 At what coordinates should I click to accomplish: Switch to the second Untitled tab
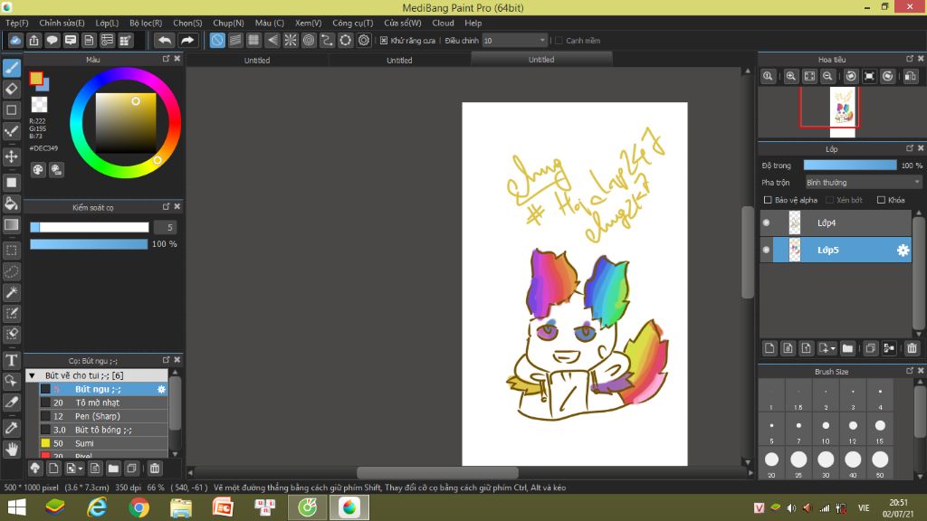coord(399,61)
